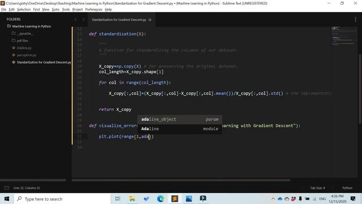Viewport: 362px width, 204px height.
Task: Place cursor on the return X_copy line
Action: [115, 109]
